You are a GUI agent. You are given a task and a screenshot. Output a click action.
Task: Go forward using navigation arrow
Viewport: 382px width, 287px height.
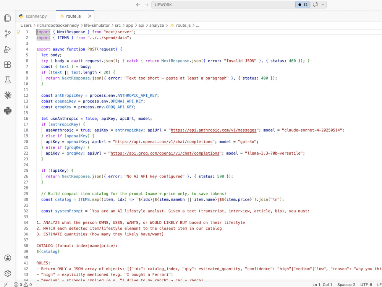pos(146,5)
